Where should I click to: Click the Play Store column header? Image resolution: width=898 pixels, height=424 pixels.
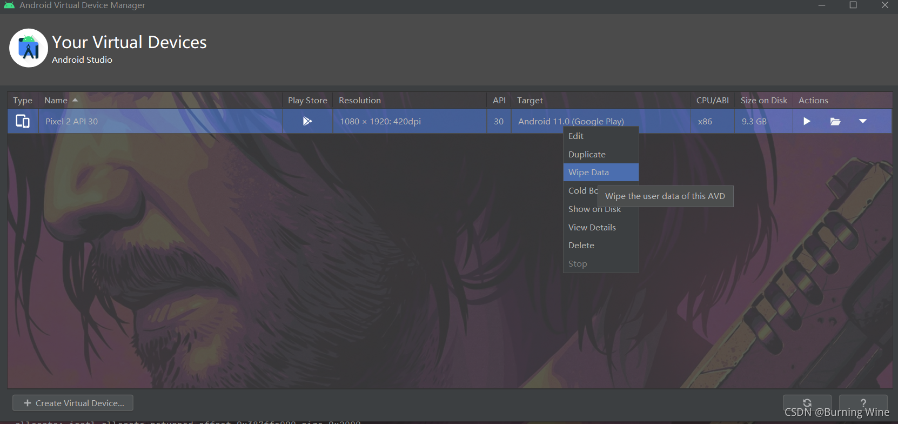307,101
